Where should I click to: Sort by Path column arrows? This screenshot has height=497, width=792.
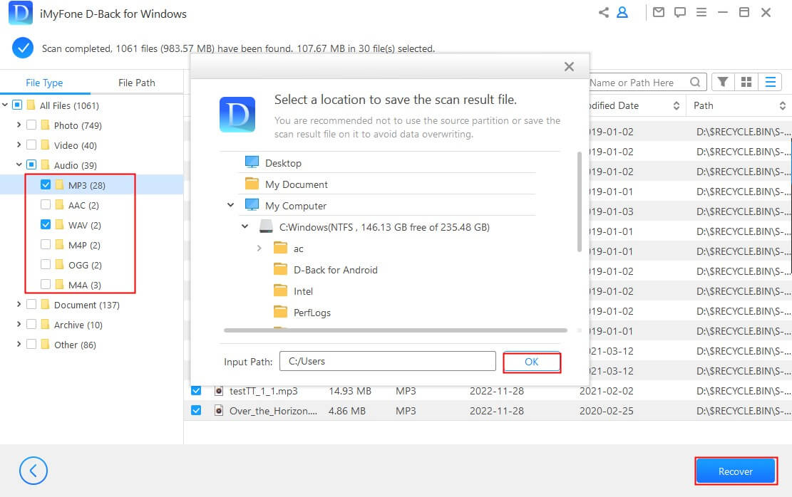coord(783,105)
